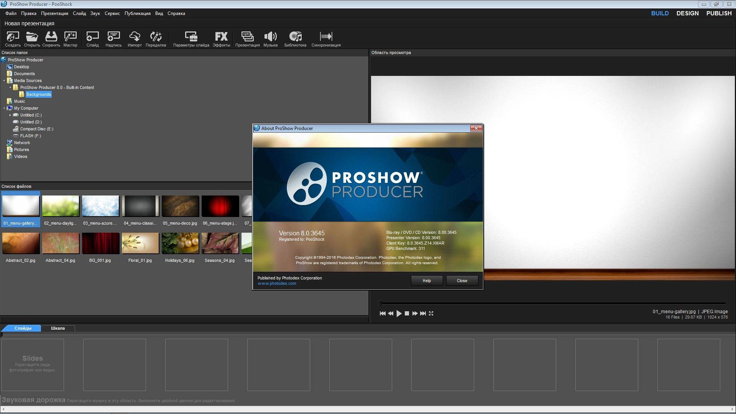Open the Правка menu
The height and width of the screenshot is (414, 736).
click(x=29, y=13)
